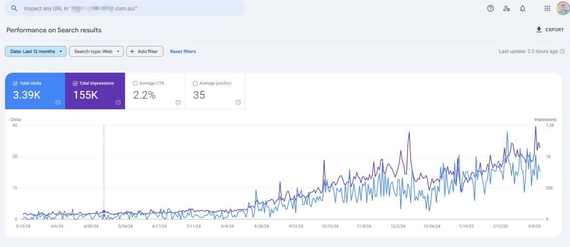Expand the Date: Last 12 months dropdown

[x=36, y=51]
